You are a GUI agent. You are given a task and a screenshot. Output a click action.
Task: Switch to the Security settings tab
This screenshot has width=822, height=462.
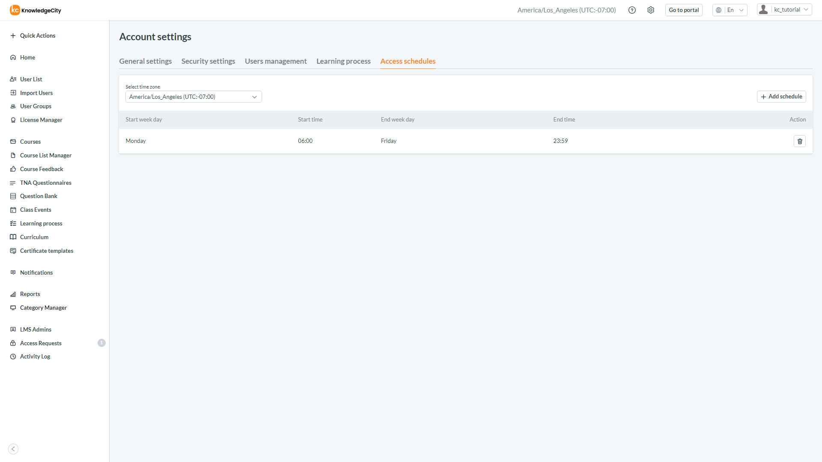click(x=208, y=61)
